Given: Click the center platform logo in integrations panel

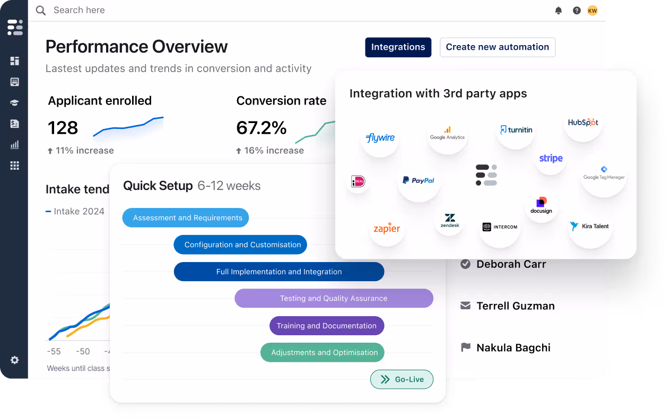Looking at the screenshot, I should pyautogui.click(x=486, y=175).
